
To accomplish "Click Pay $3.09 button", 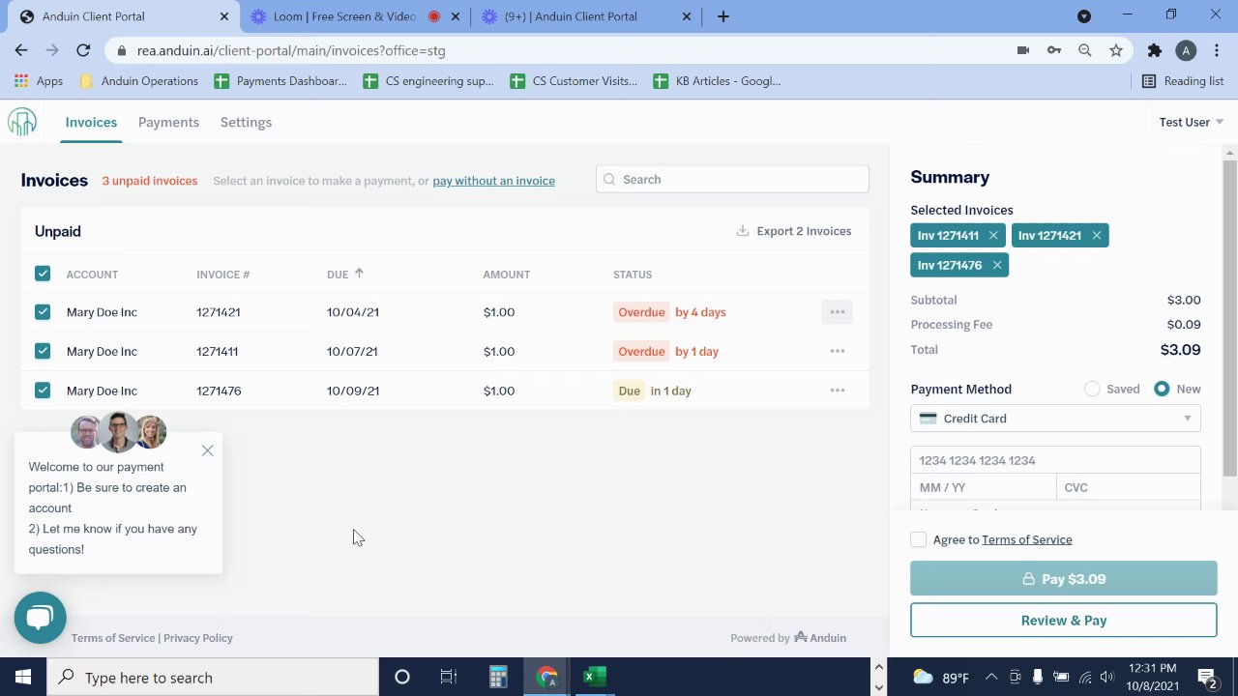I will click(1064, 579).
